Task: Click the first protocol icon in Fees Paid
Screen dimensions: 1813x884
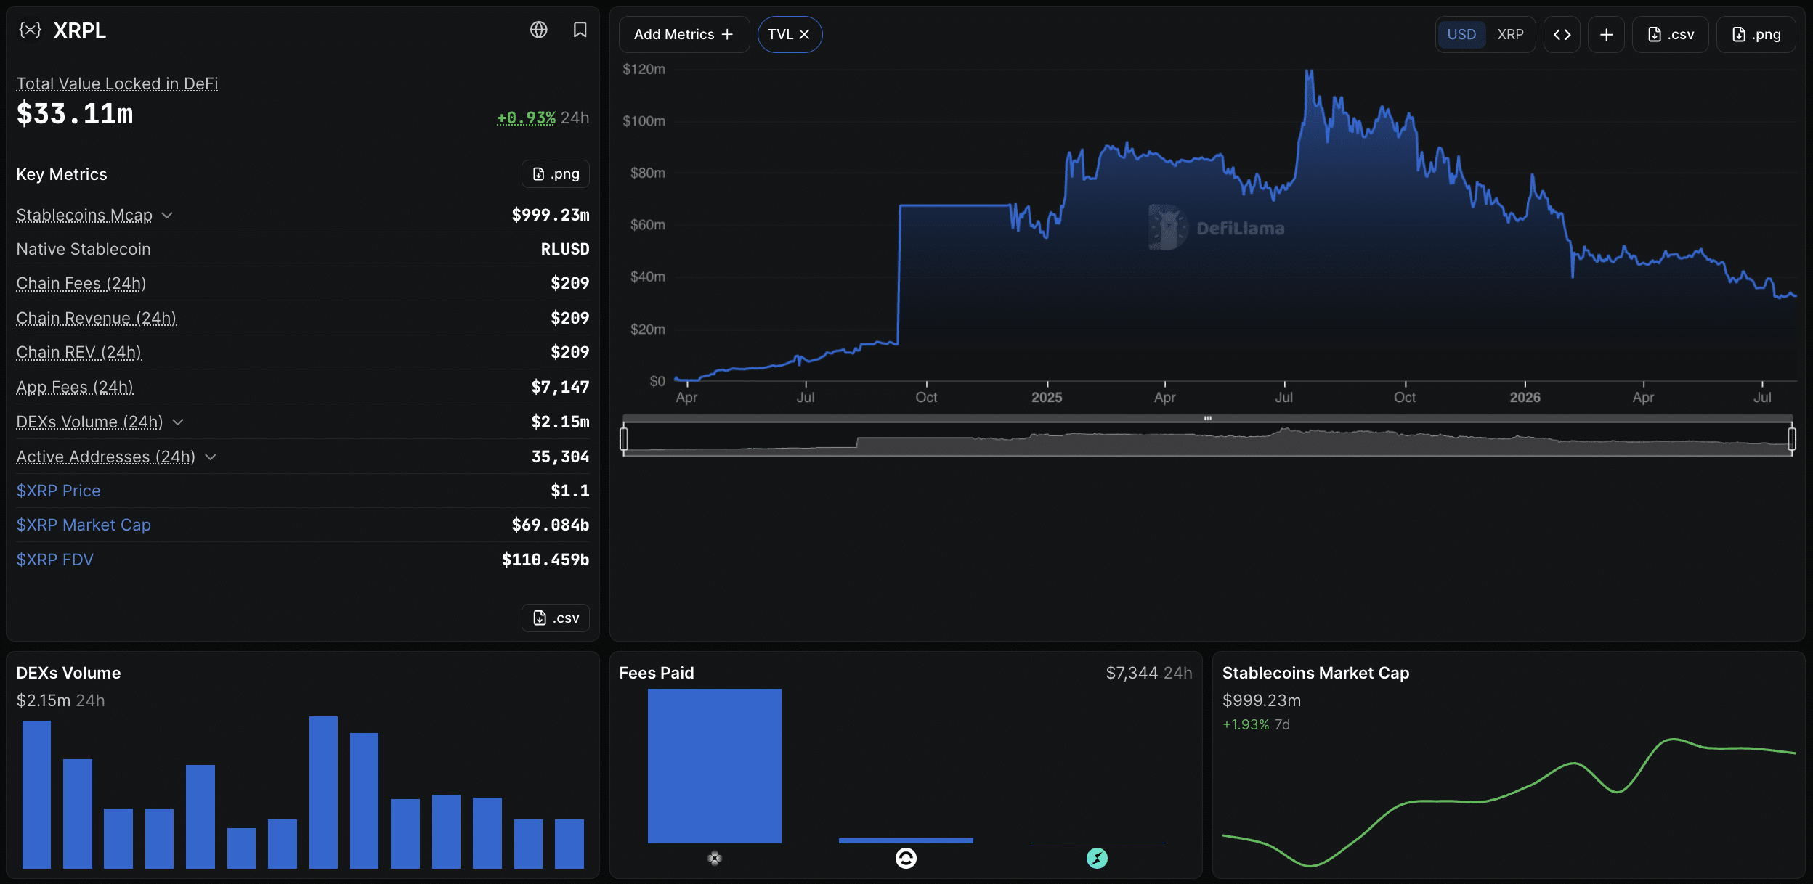Action: [715, 859]
